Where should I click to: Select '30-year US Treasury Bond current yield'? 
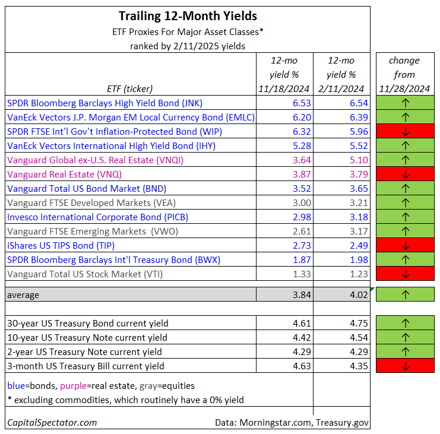tap(87, 324)
